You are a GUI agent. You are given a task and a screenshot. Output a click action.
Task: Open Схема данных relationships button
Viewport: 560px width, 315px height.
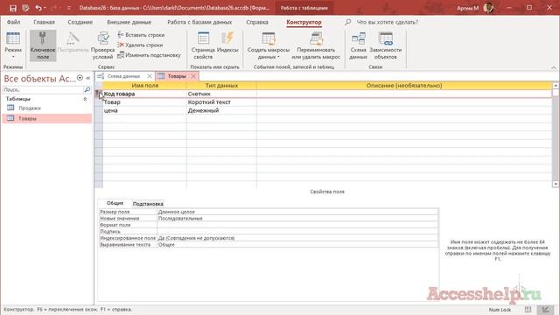click(x=358, y=45)
